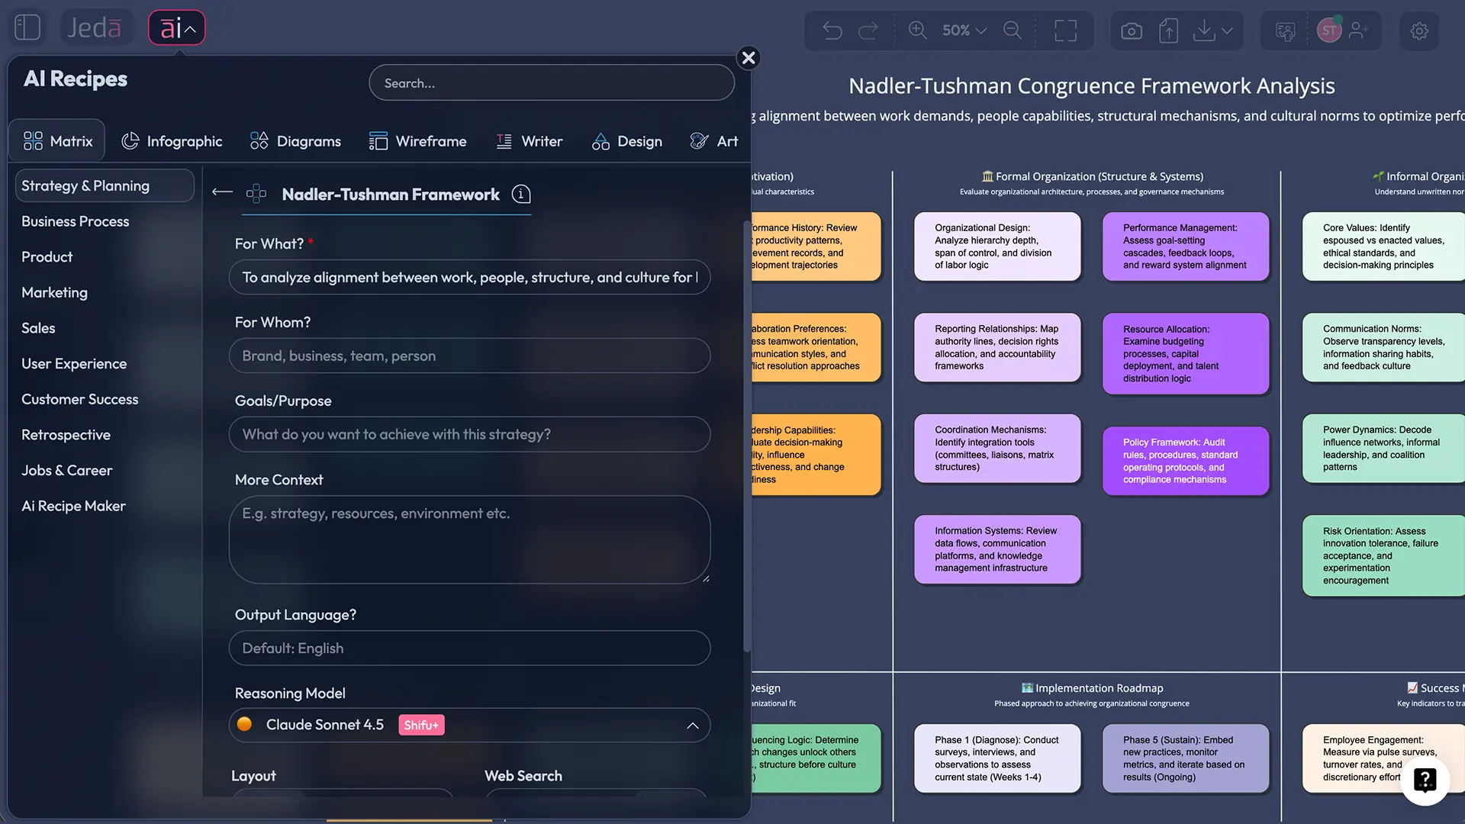Collapse the Claude Sonnet 4.5 model selector
1465x824 pixels.
click(x=693, y=725)
